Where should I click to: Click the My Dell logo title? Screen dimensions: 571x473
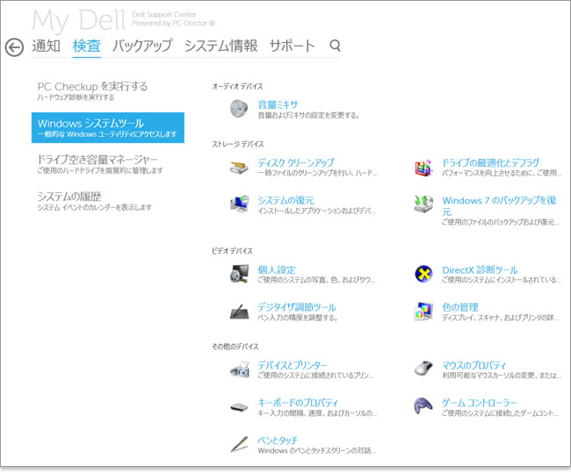[79, 20]
